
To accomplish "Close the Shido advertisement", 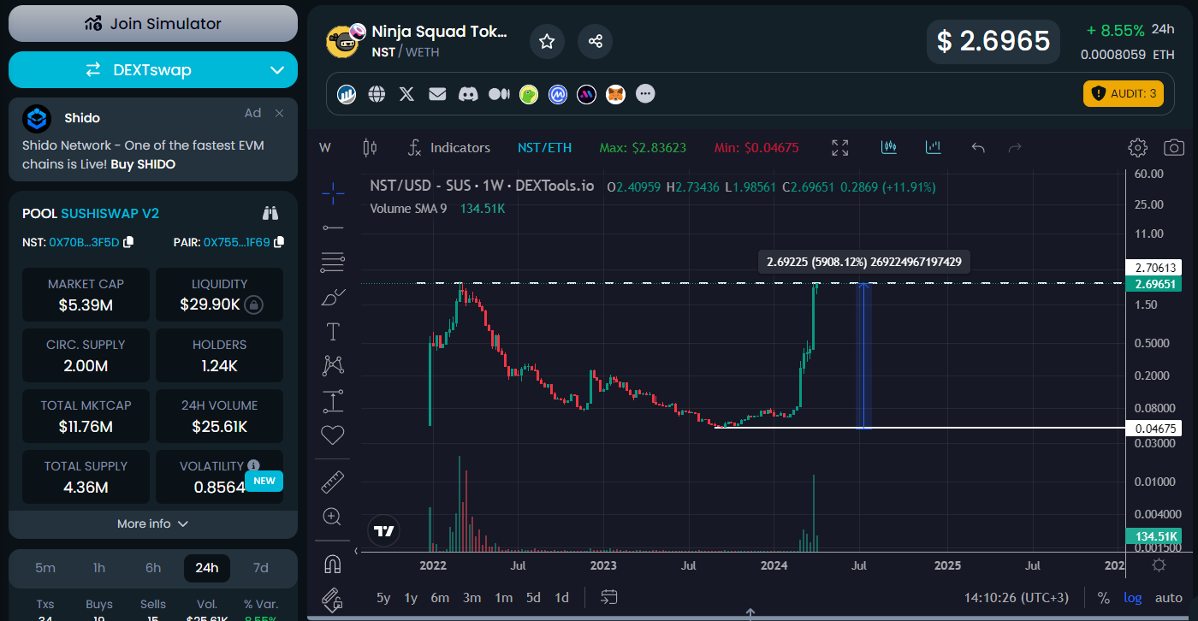I will [x=279, y=113].
